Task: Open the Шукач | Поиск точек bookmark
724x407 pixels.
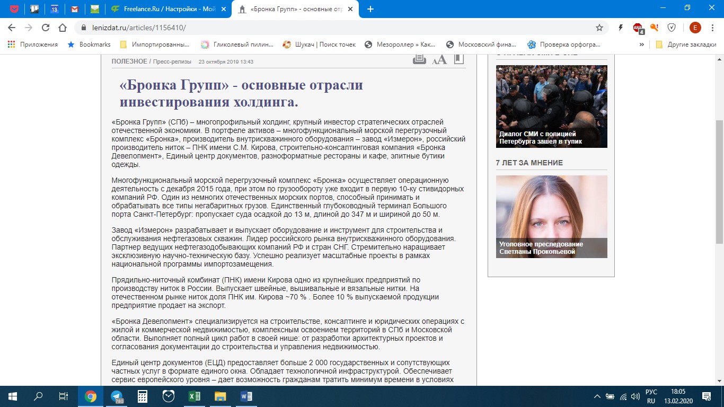Action: (x=319, y=45)
